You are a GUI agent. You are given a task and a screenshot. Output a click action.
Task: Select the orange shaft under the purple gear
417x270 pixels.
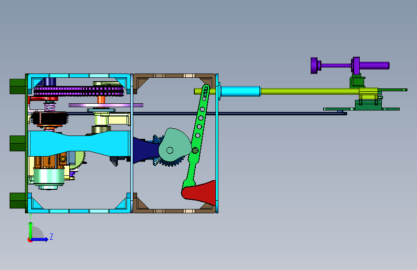click(x=101, y=99)
